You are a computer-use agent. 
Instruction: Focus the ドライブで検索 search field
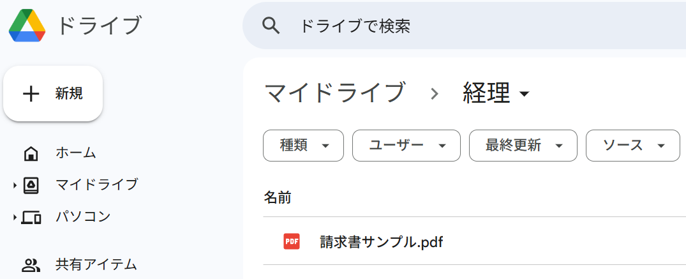tap(447, 26)
